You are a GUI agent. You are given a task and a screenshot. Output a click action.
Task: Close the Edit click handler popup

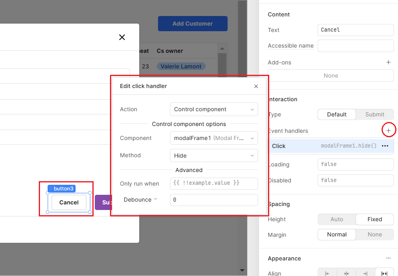pyautogui.click(x=256, y=86)
